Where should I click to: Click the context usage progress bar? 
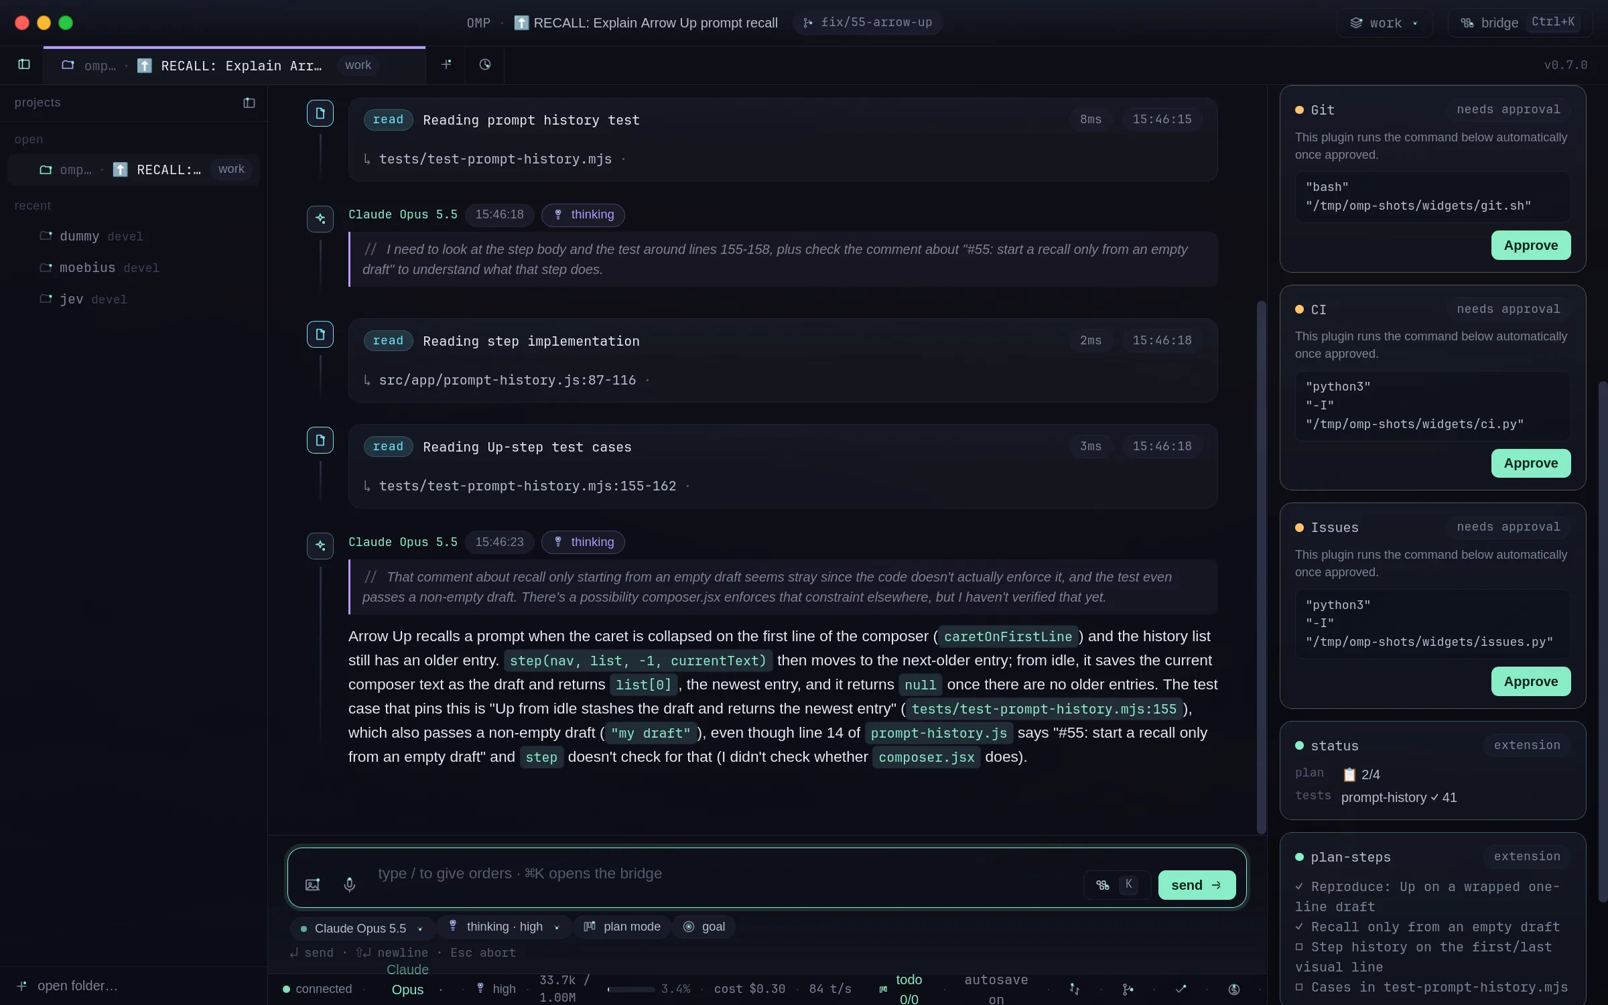coord(631,989)
